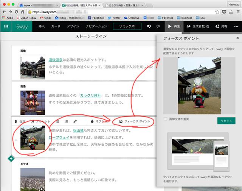Open the デザイン menu
The width and height of the screenshot is (242, 191).
point(73,26)
